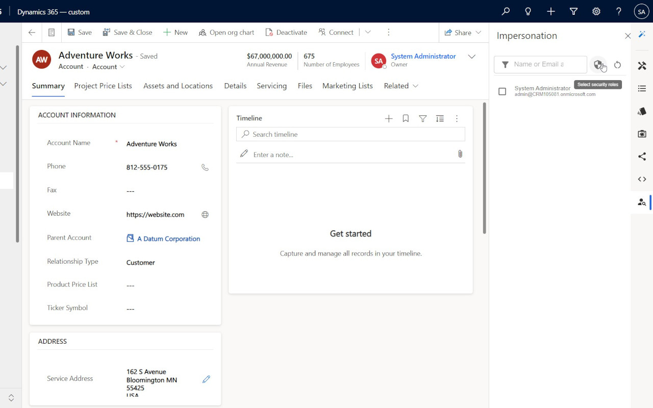Switch to the Summary tab

pos(48,86)
